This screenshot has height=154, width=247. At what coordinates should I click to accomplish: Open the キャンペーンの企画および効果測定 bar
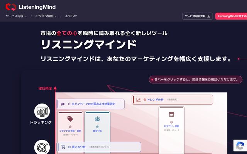pos(90,104)
